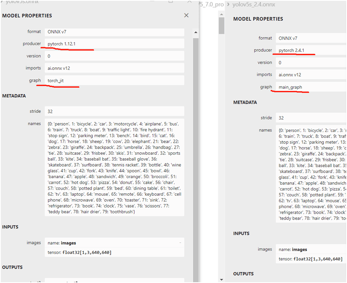Select the producer field showing pytorch 1.12.1

[x=114, y=43]
